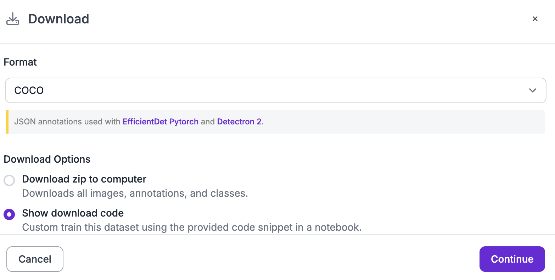Click the word 'and' between the format links
Image resolution: width=555 pixels, height=280 pixels.
[x=208, y=122]
